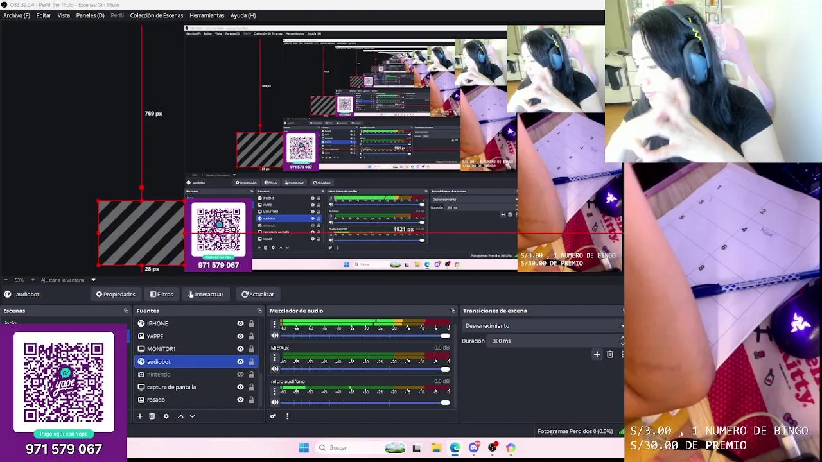This screenshot has height=462, width=822.
Task: Open Mic/Aux channel options dots
Action: tap(275, 358)
